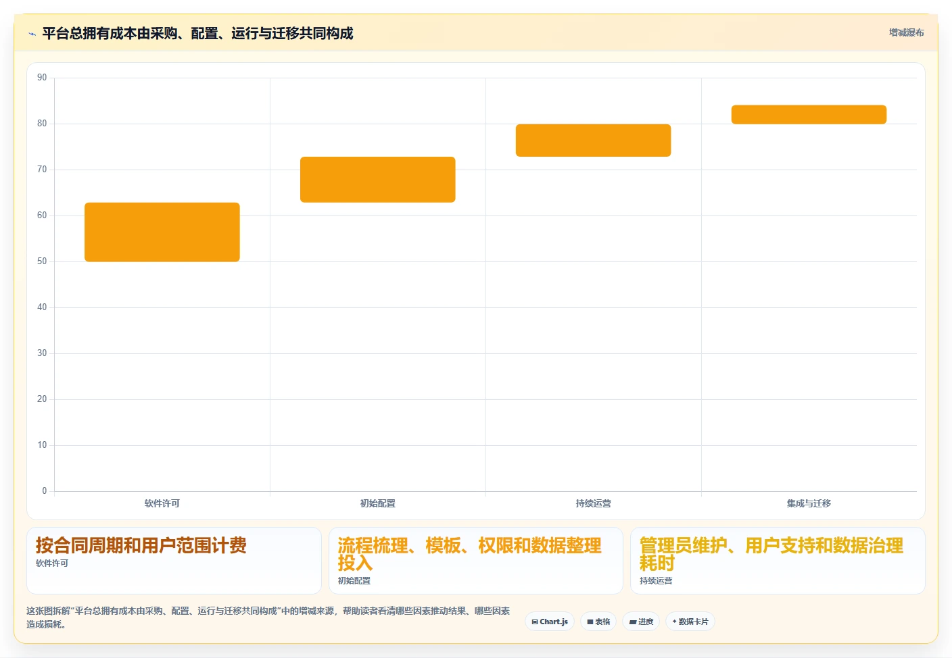Open the 按合同周期和用户范围计费 card

click(174, 561)
